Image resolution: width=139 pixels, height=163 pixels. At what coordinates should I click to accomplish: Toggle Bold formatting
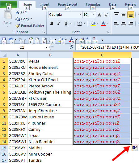coord(52,24)
